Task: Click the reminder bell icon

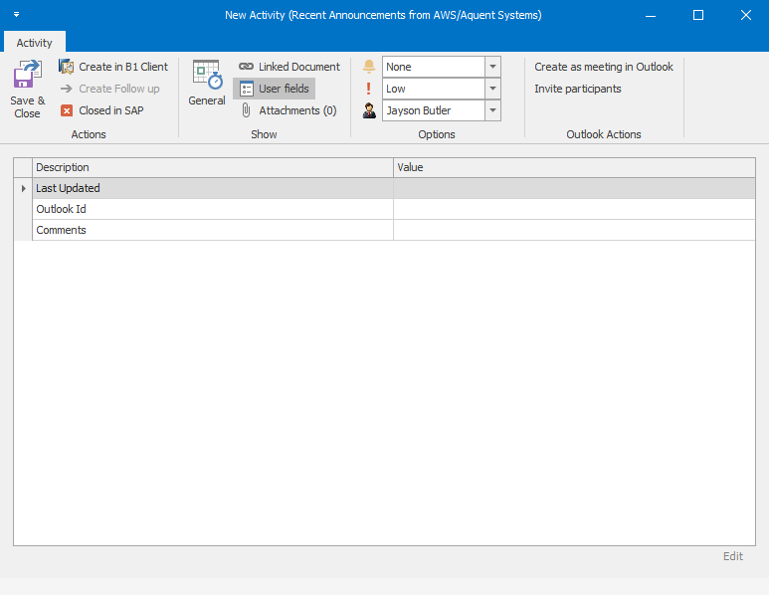Action: (369, 67)
